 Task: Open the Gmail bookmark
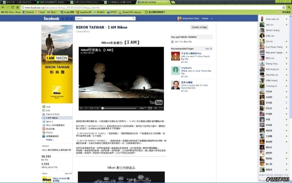[x=41, y=12]
